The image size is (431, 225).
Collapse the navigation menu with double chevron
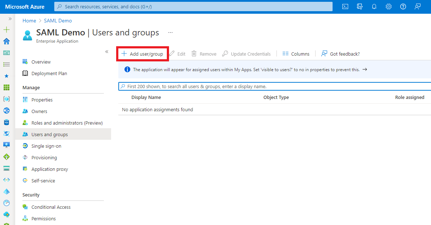click(107, 52)
